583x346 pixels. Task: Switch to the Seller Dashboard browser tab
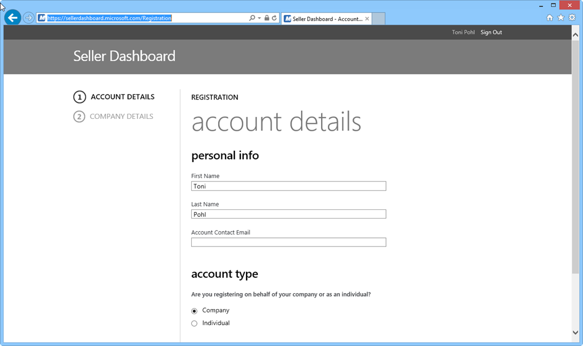[325, 19]
